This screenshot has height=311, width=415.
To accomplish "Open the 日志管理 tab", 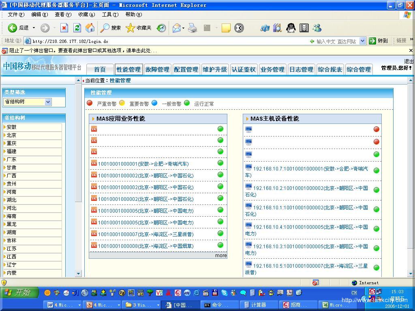I will (x=301, y=69).
